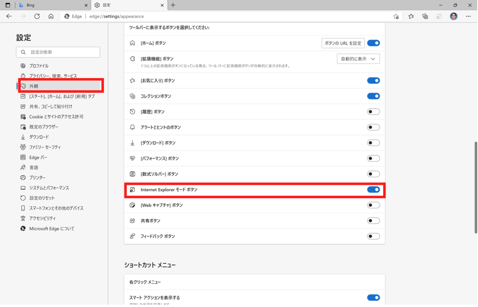This screenshot has height=307, width=478.
Task: Enable the アラートとヒントのボタン switch
Action: pyautogui.click(x=373, y=127)
